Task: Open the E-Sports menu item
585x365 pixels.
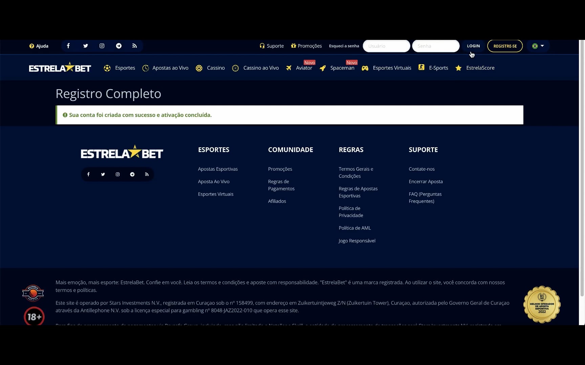Action: click(438, 68)
